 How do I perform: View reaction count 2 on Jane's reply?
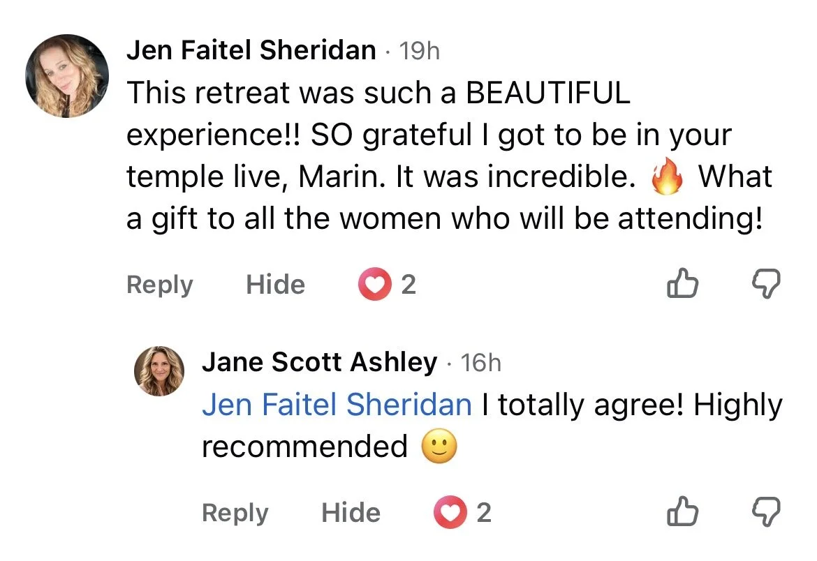point(484,513)
